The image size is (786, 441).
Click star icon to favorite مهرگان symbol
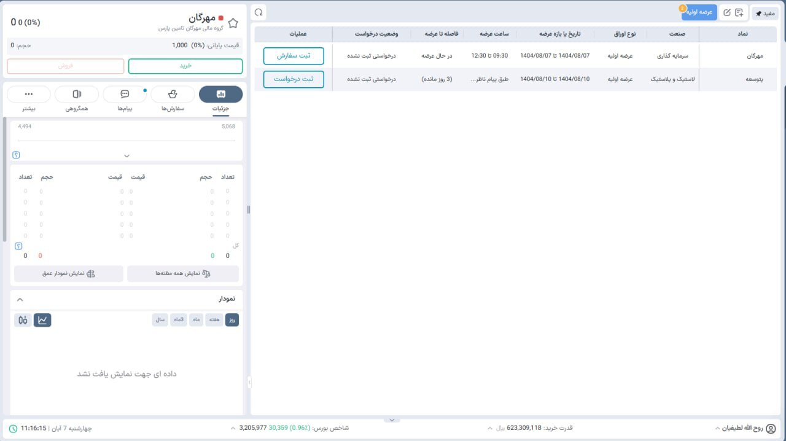233,23
